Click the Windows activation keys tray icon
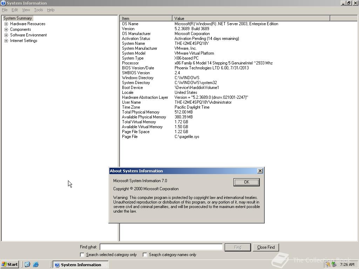359x269 pixels. click(x=328, y=265)
